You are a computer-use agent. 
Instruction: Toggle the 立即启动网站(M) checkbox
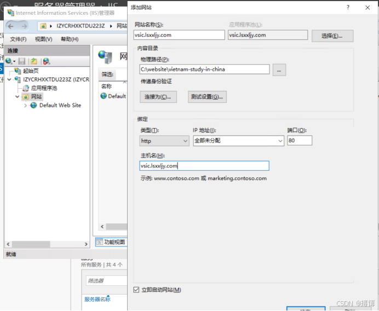pos(136,290)
